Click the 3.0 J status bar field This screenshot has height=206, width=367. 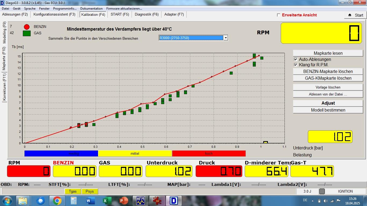307,191
